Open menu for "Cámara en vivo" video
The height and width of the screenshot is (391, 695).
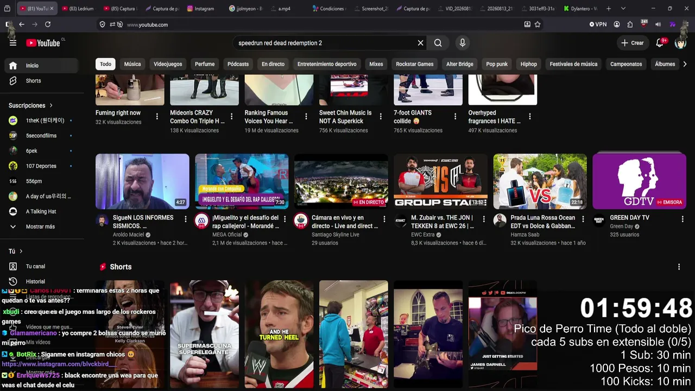384,219
